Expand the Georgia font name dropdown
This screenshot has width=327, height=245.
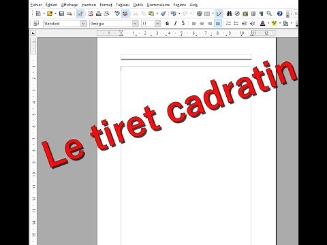[136, 23]
